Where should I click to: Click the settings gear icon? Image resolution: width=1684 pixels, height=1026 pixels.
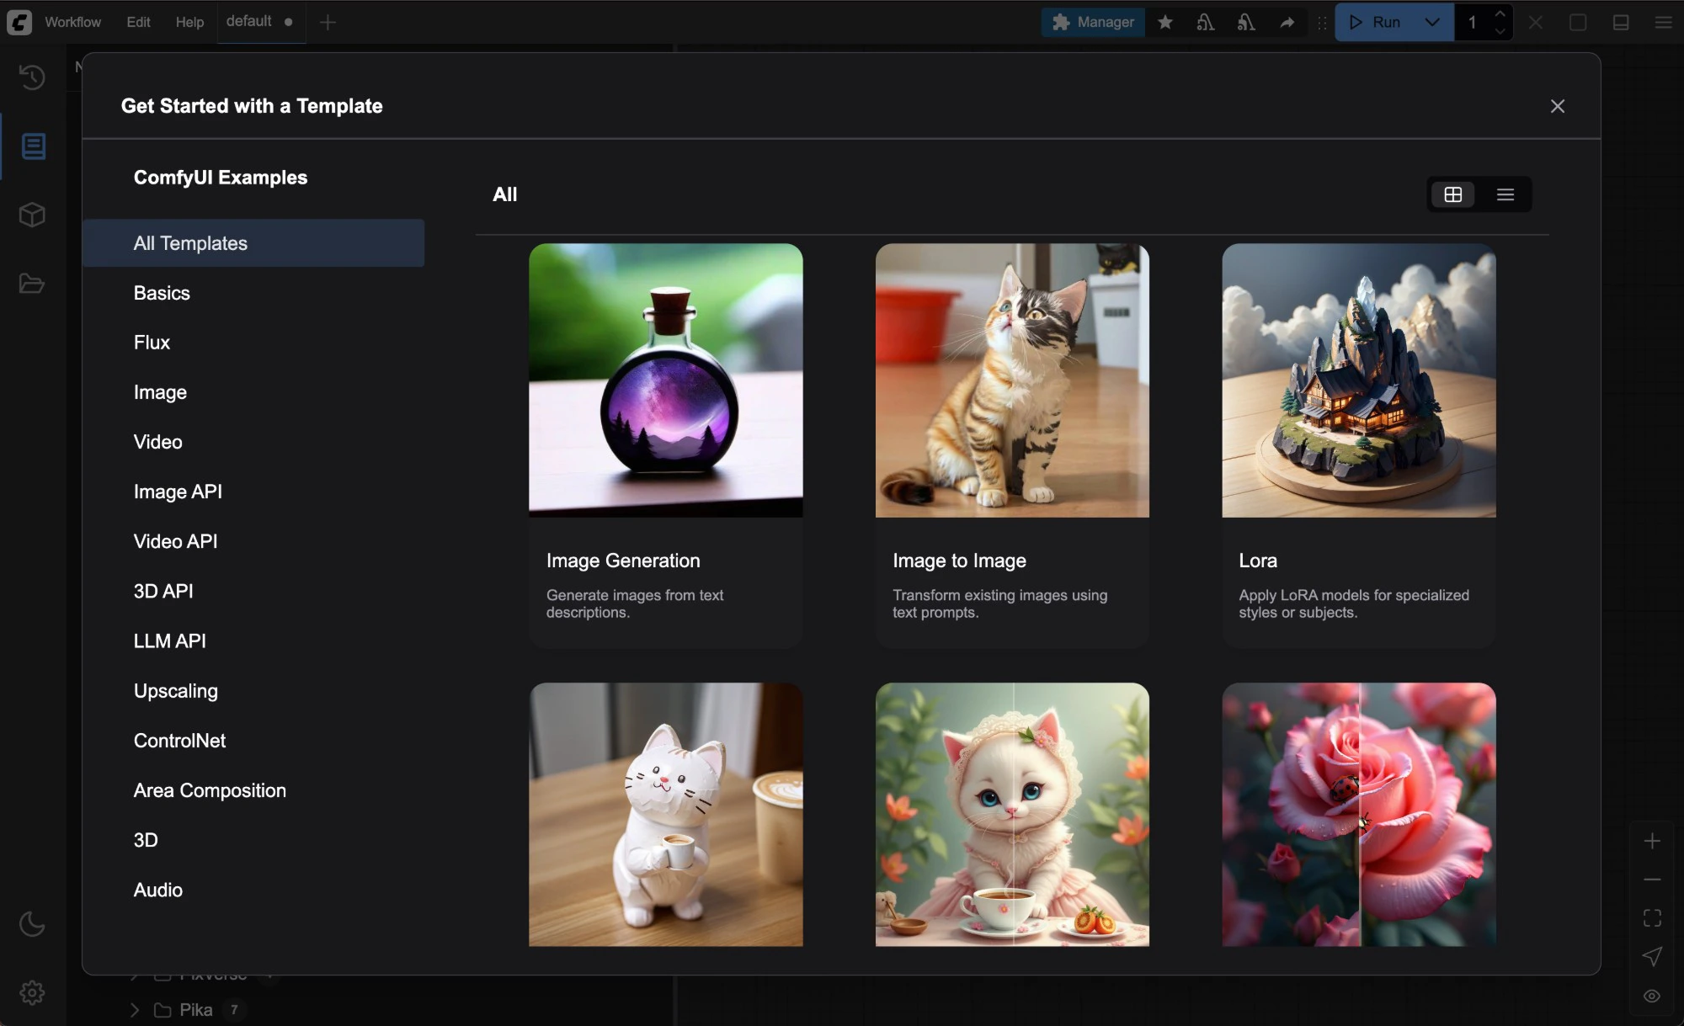[32, 993]
